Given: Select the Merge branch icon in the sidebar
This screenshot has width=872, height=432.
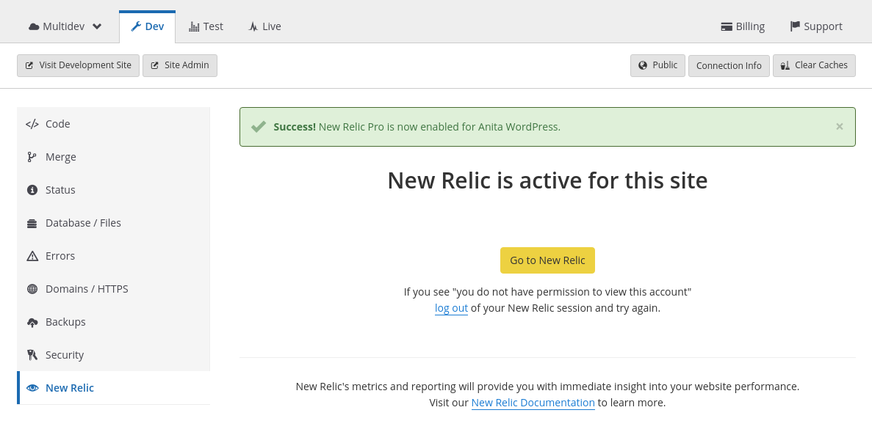Looking at the screenshot, I should pyautogui.click(x=32, y=156).
